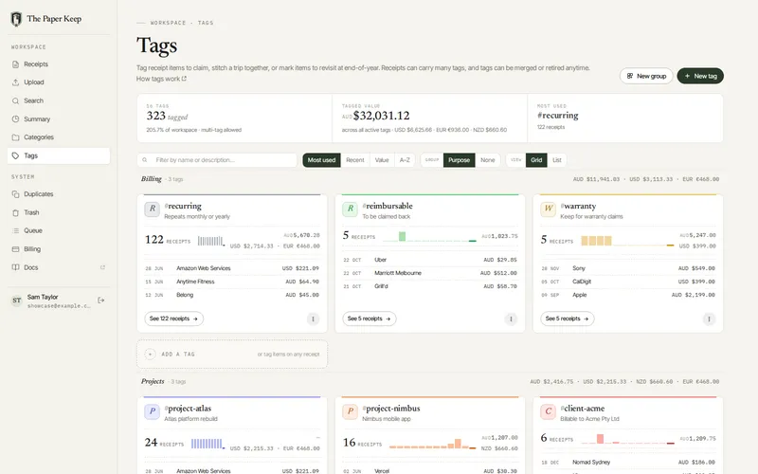Image resolution: width=758 pixels, height=474 pixels.
Task: Open the #recurring tag title
Action: (x=183, y=206)
